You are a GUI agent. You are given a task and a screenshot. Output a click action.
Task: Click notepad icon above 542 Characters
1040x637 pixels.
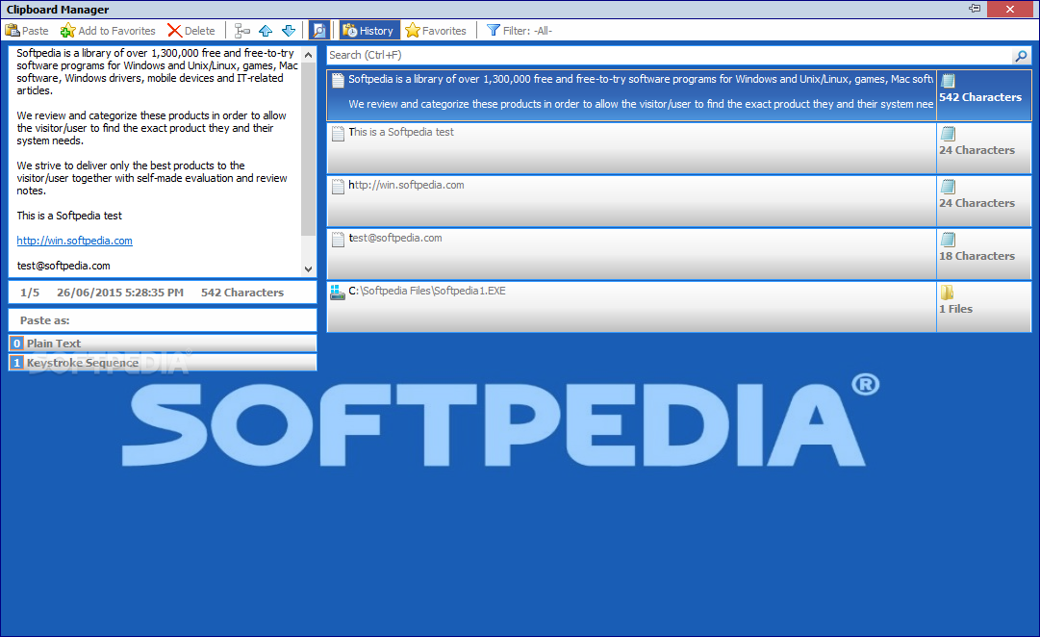949,80
